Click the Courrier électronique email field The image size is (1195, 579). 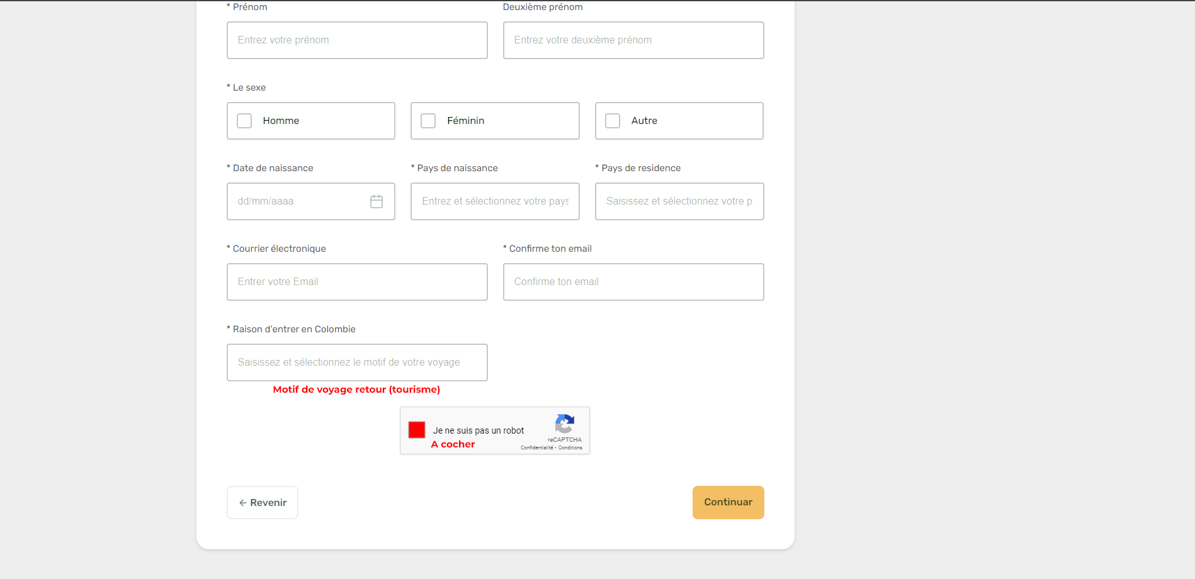tap(357, 282)
